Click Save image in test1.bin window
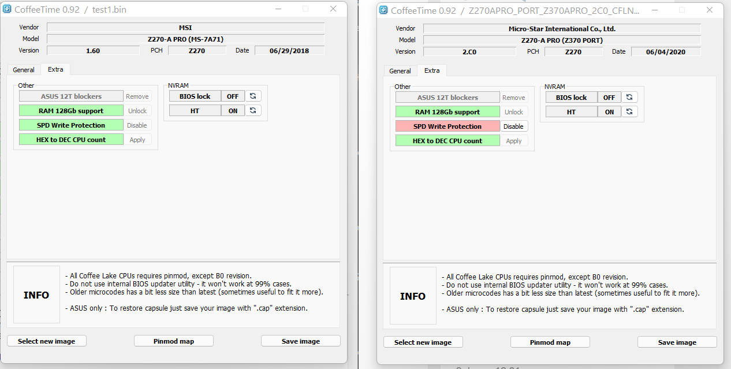 (301, 341)
